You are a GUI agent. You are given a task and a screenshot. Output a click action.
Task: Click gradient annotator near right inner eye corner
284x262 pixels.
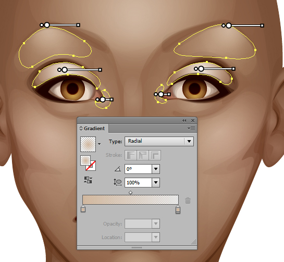tap(161, 94)
